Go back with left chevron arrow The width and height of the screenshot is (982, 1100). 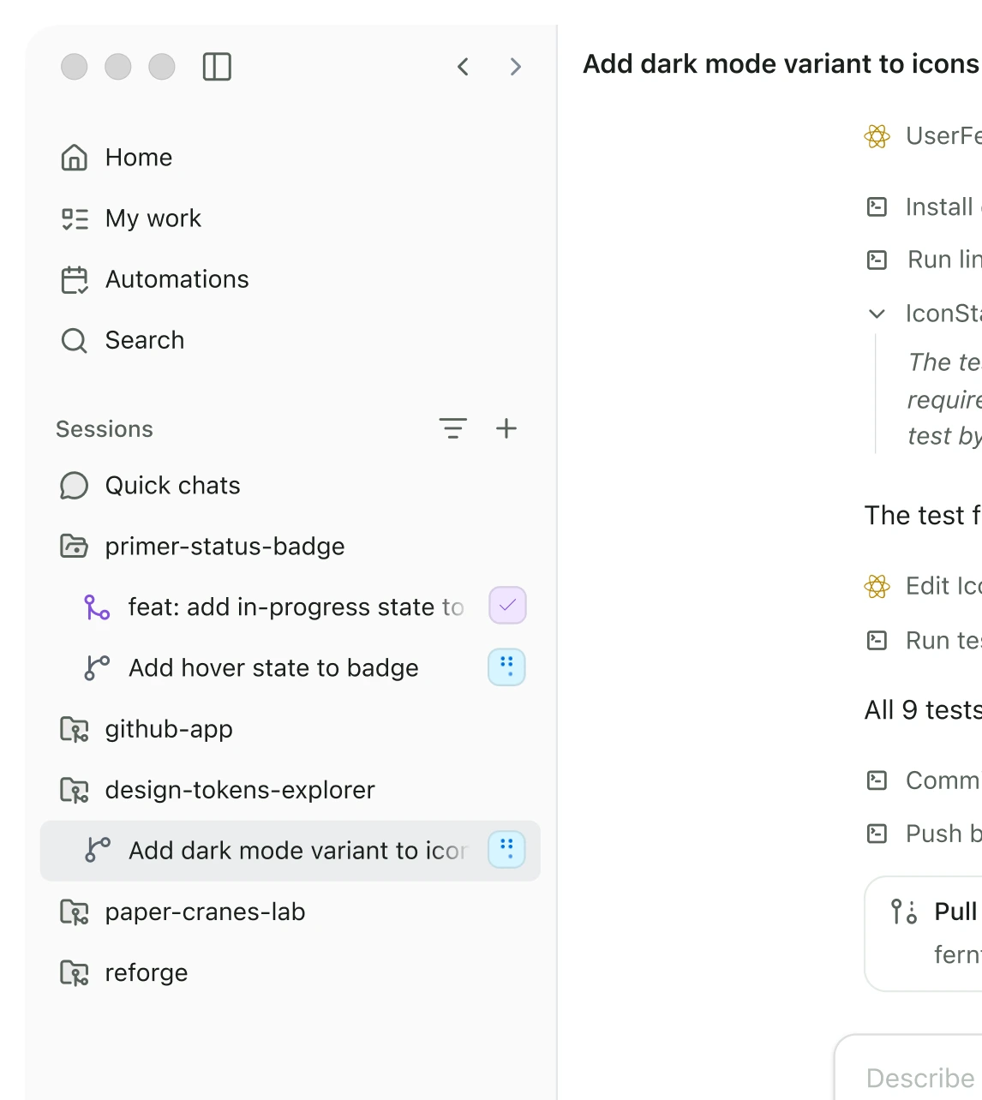tap(463, 67)
